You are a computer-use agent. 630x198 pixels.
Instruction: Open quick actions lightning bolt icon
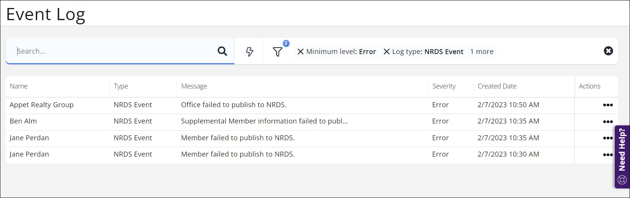point(249,52)
